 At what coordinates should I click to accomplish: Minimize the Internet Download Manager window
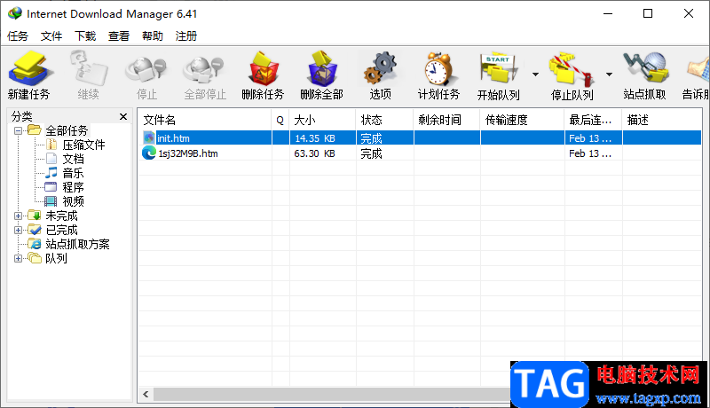tap(608, 13)
